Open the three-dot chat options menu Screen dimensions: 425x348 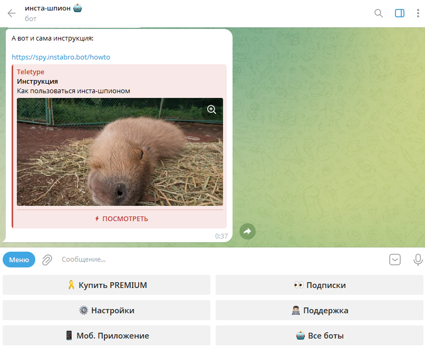pyautogui.click(x=418, y=13)
